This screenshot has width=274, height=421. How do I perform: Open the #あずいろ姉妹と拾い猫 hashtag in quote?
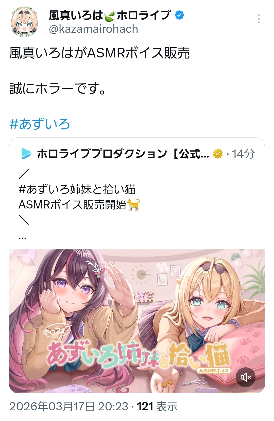(77, 189)
